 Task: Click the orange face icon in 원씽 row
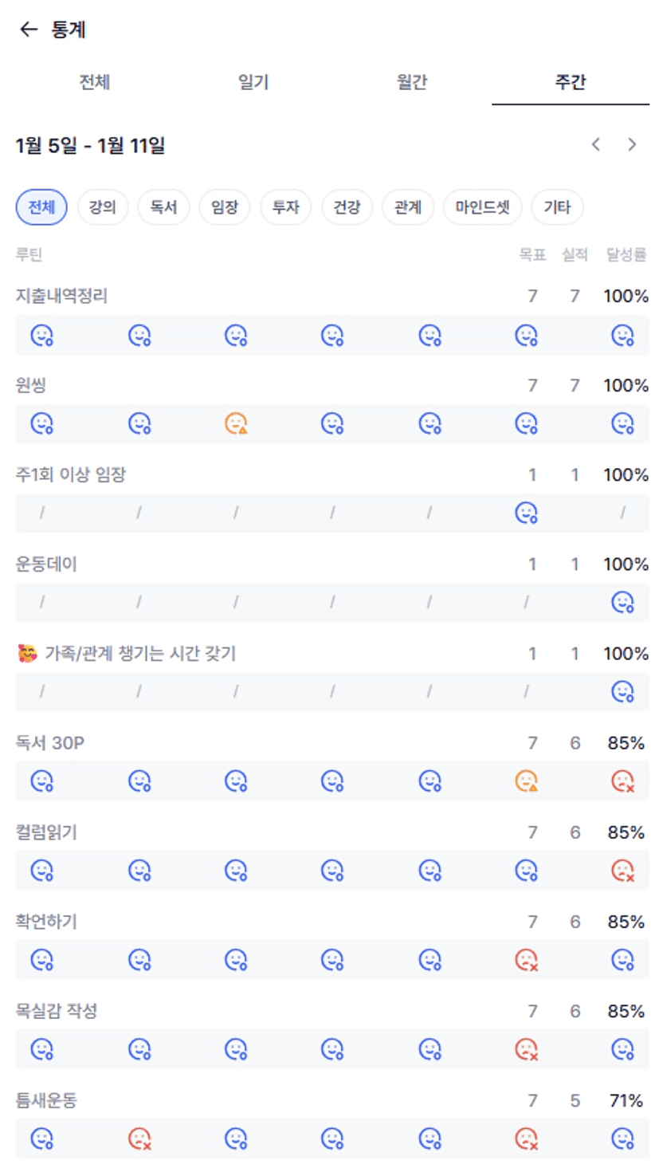pos(236,423)
